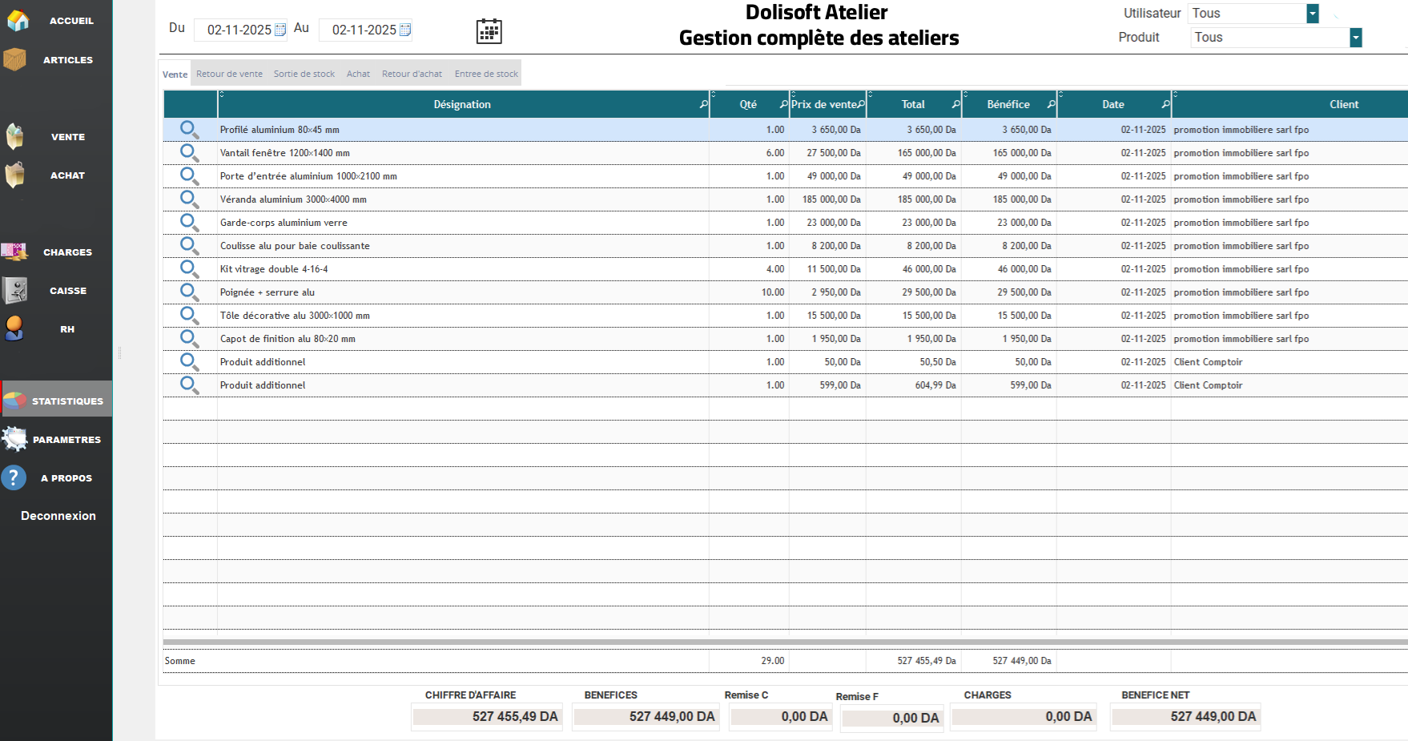
Task: Open the Entree de stock tab
Action: pyautogui.click(x=486, y=74)
